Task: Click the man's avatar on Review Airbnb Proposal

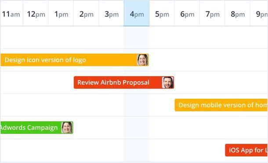Action: click(x=168, y=83)
